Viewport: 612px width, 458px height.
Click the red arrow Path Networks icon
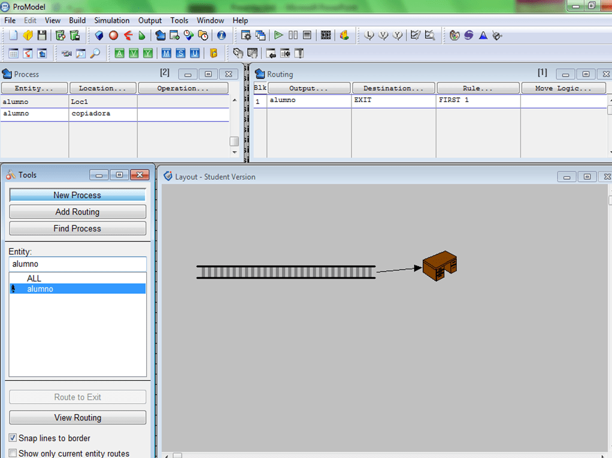point(128,36)
